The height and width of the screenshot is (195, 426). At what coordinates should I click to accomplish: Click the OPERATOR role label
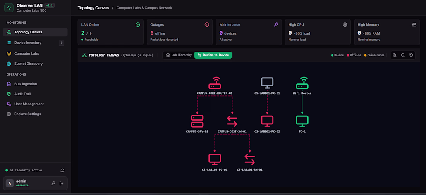click(x=22, y=185)
